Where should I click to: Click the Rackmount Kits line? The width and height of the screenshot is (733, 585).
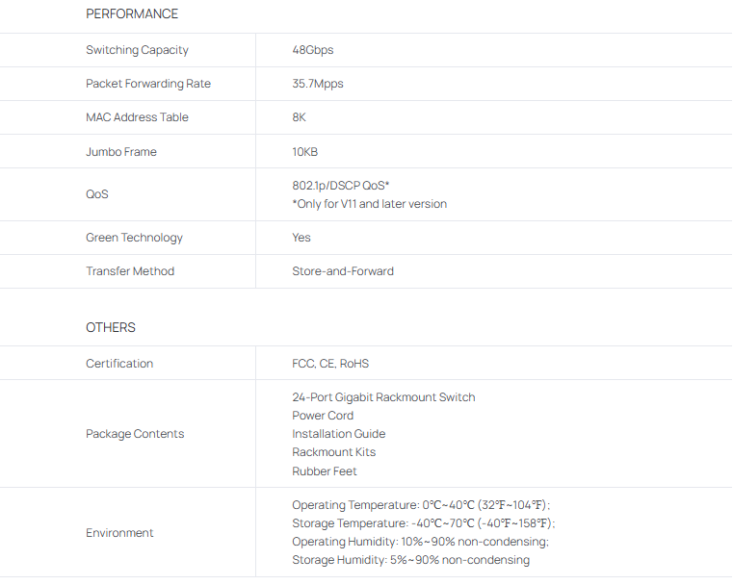point(333,452)
